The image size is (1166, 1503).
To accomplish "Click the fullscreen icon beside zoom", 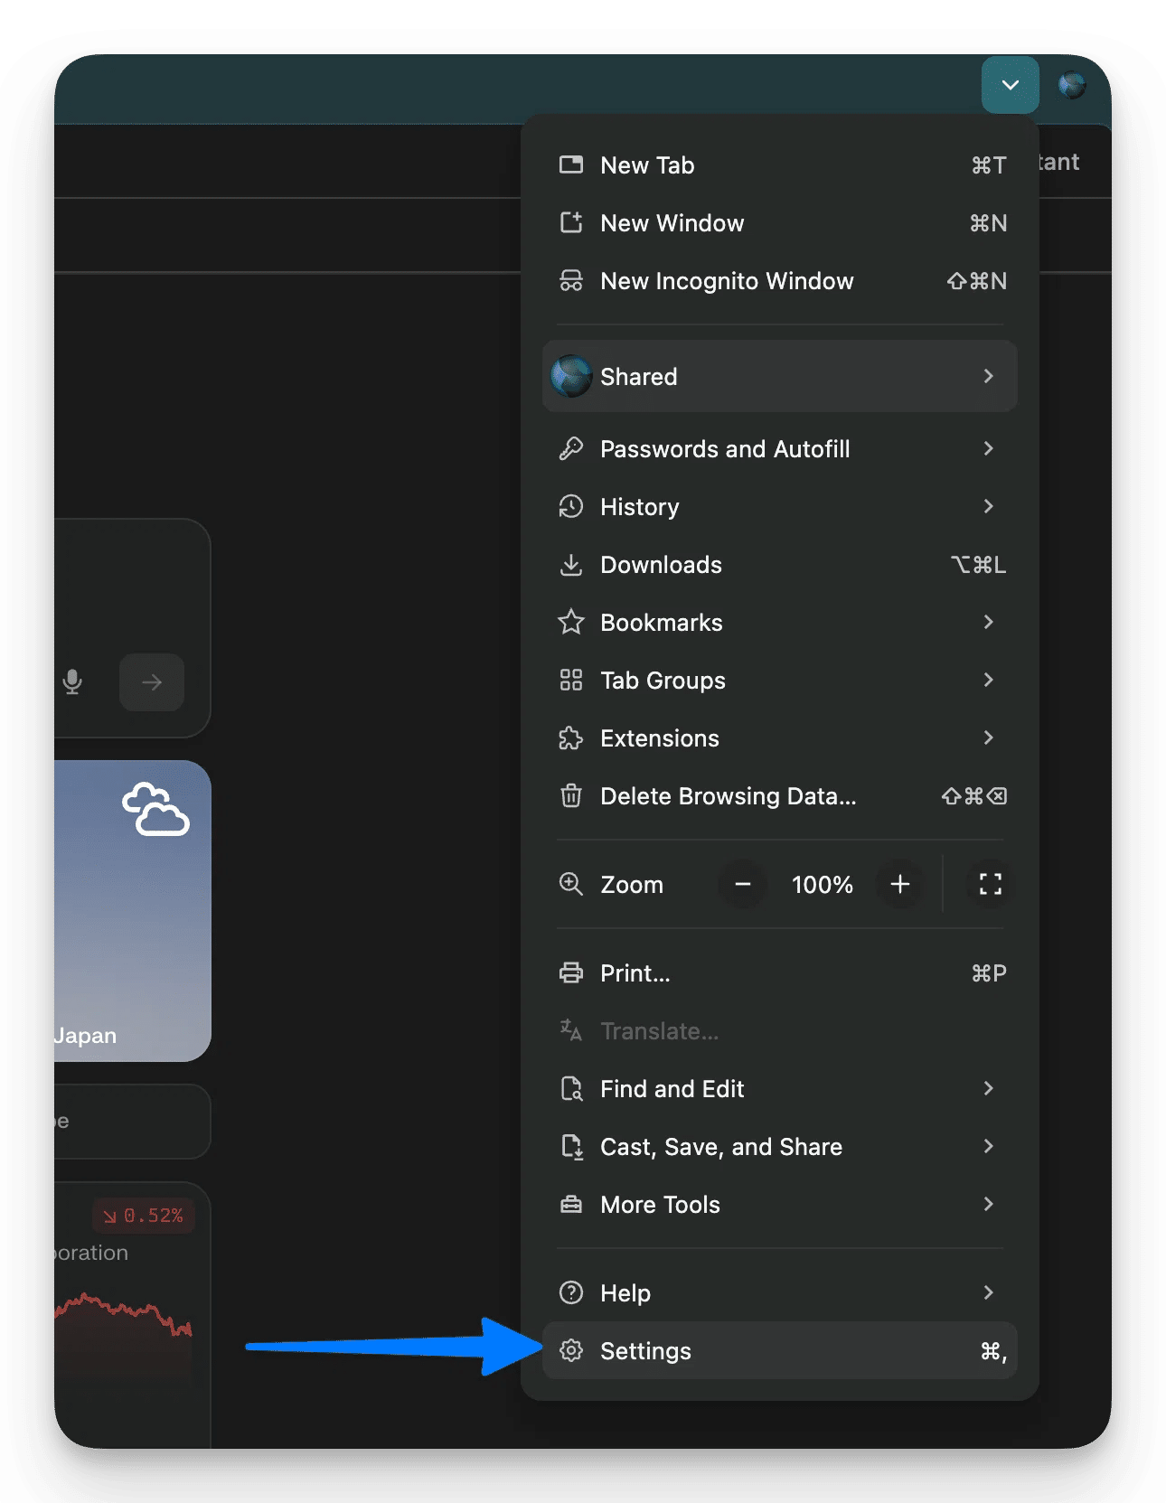I will click(x=990, y=884).
